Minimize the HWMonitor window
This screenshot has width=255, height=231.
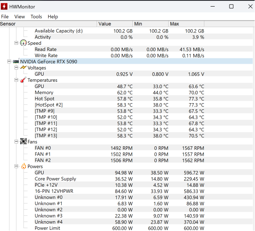click(x=213, y=7)
